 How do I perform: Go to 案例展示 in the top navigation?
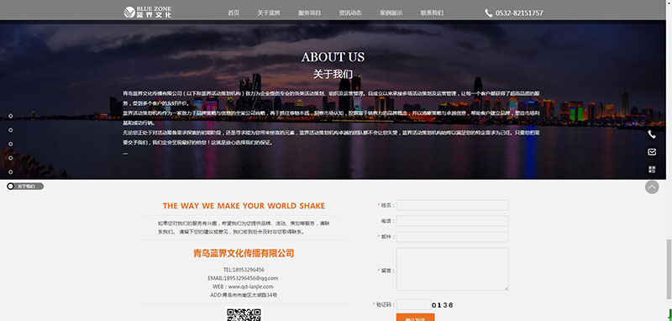(391, 13)
